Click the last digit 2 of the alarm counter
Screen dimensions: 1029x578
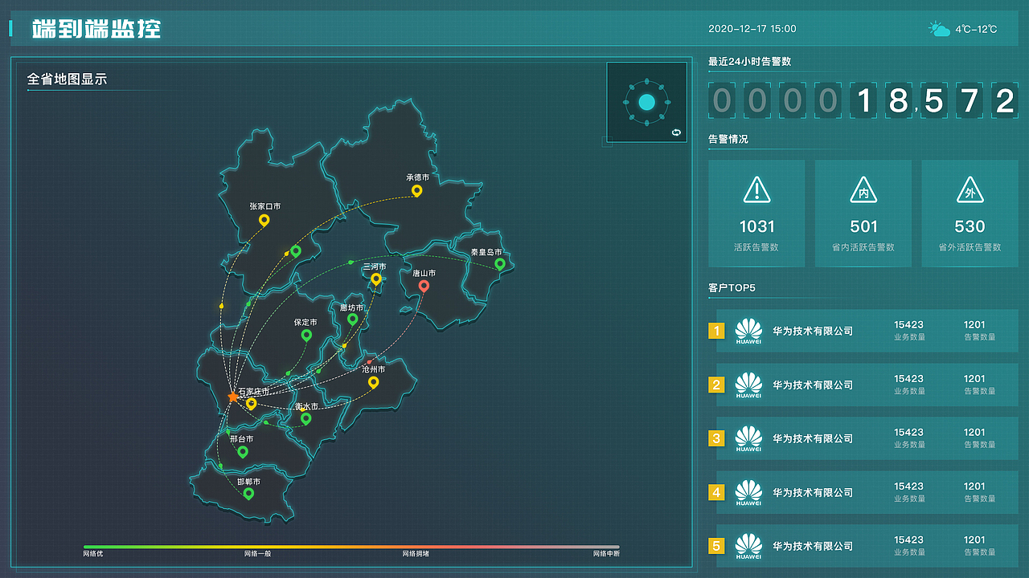coord(1005,100)
